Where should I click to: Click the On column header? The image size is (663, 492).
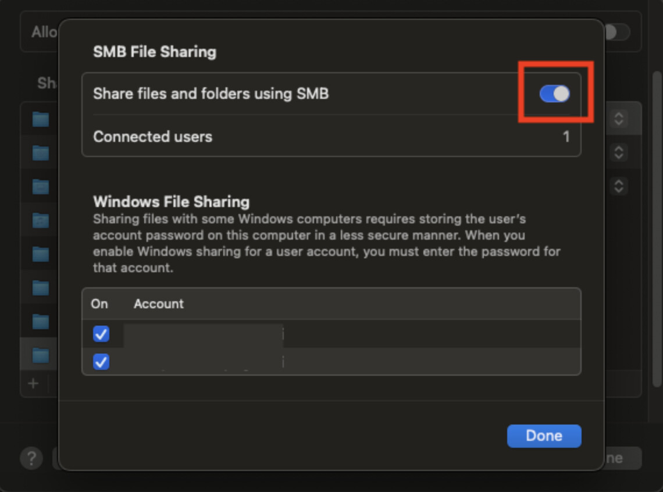[x=99, y=304]
